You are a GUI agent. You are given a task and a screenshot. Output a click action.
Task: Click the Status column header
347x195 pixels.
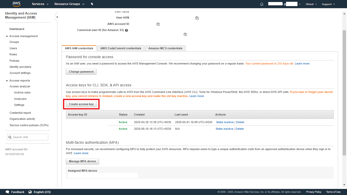tap(123, 115)
